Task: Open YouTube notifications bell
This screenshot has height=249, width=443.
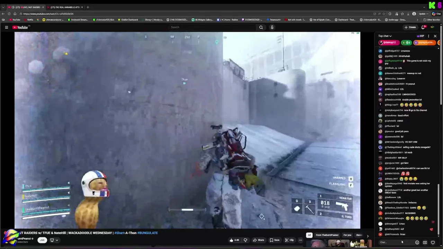Action: tap(423, 27)
